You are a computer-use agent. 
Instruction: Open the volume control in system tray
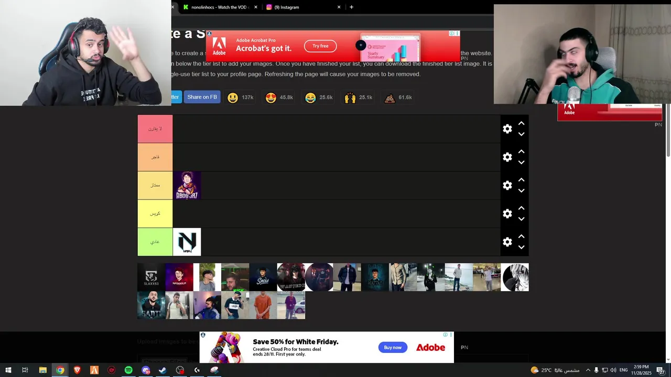(x=613, y=370)
